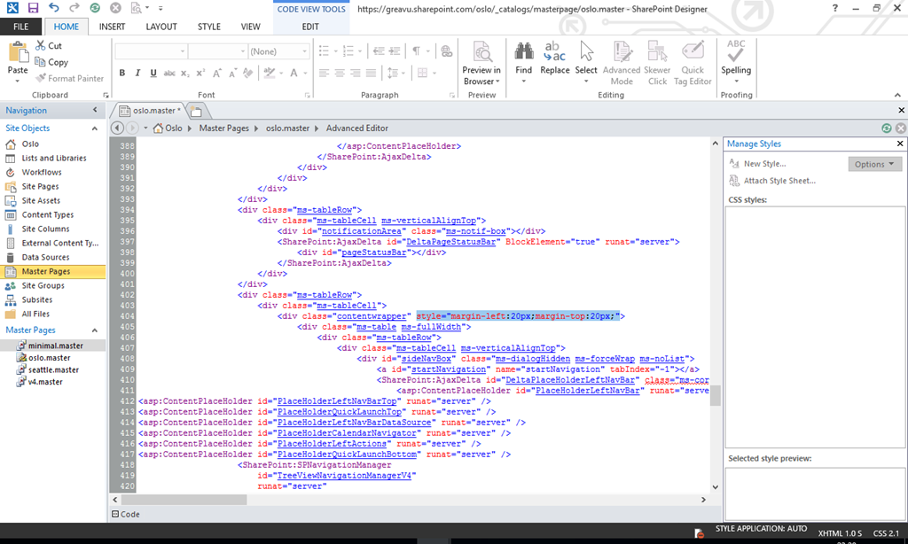
Task: Select seattle.master in Master Pages list
Action: click(53, 370)
